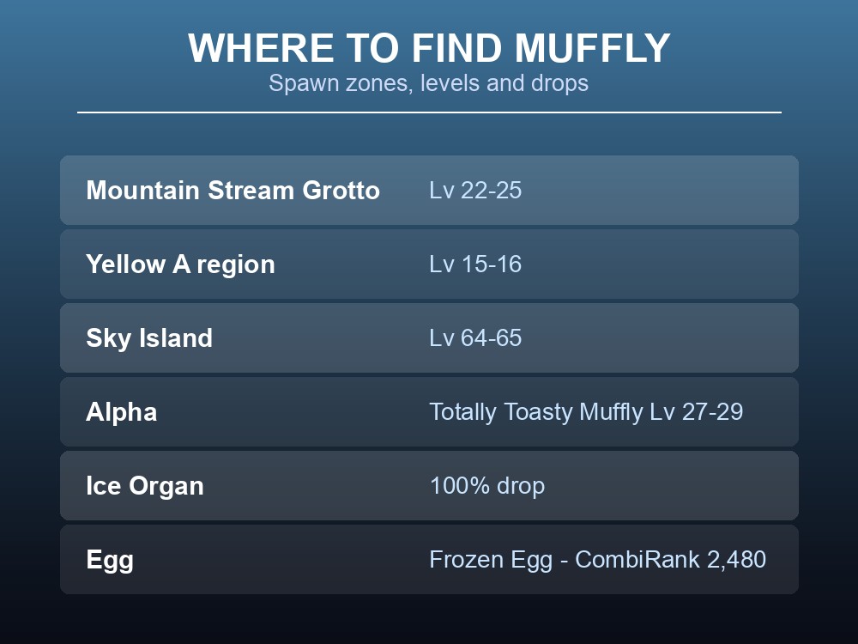Select the Sky Island row
Viewport: 858px width, 644px height.
429,337
